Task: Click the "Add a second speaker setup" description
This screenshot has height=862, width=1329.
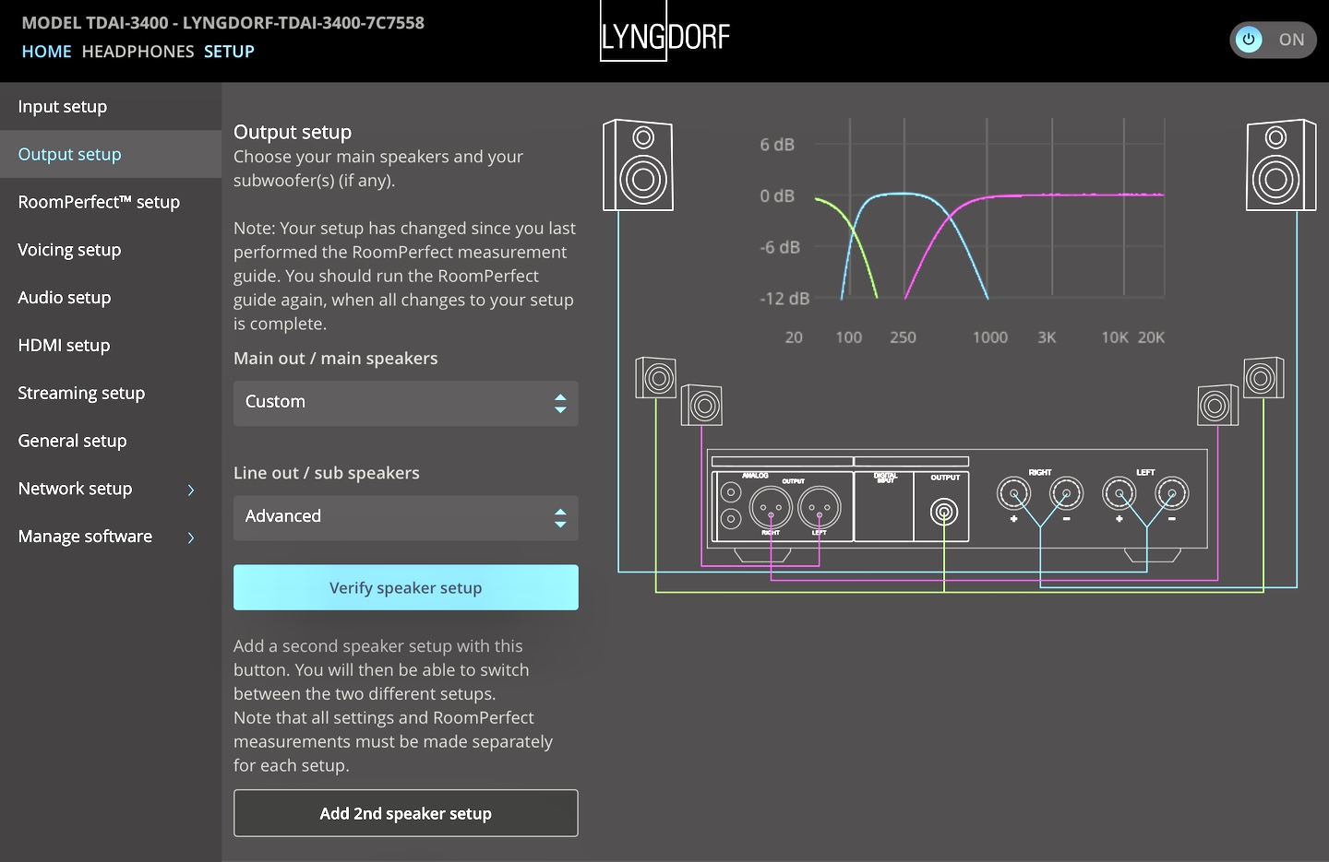Action: click(x=393, y=705)
